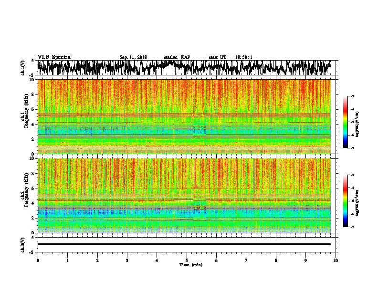Click the ch.1 voltage waveform trace panel
This screenshot has width=378, height=292.
pos(187,68)
